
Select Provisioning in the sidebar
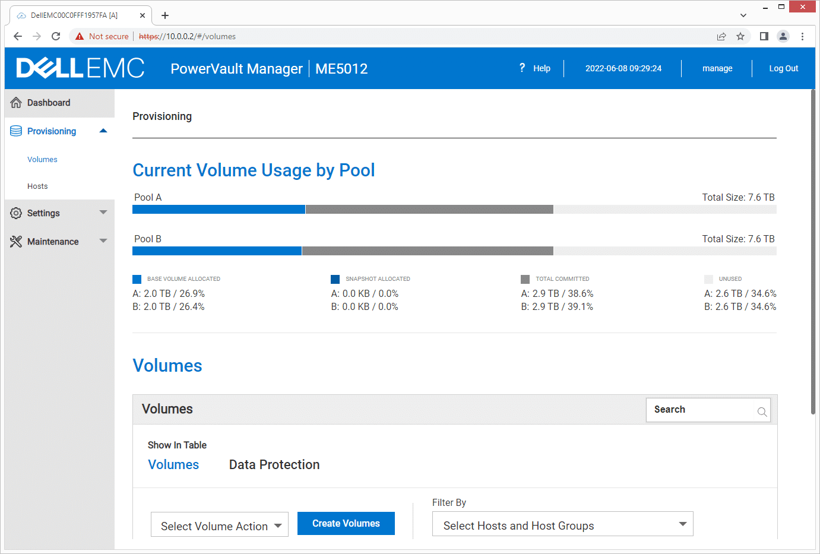click(52, 131)
